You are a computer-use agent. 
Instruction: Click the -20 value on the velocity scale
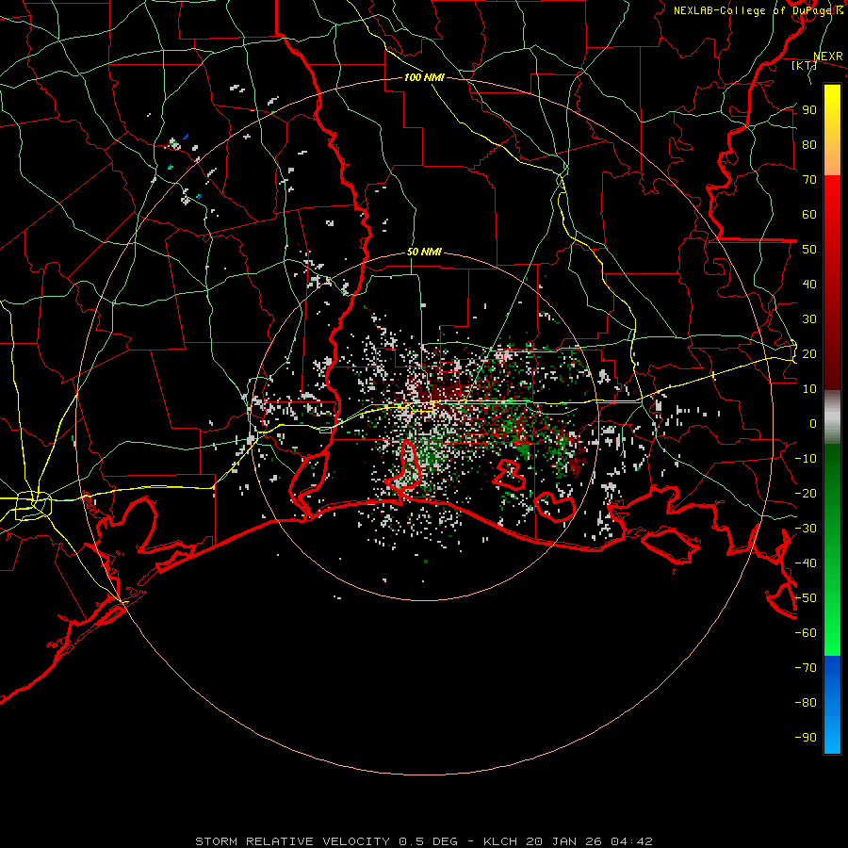[x=806, y=494]
